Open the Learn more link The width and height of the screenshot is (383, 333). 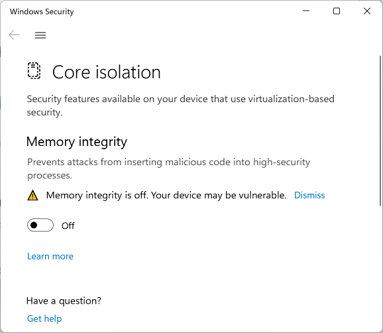click(50, 256)
